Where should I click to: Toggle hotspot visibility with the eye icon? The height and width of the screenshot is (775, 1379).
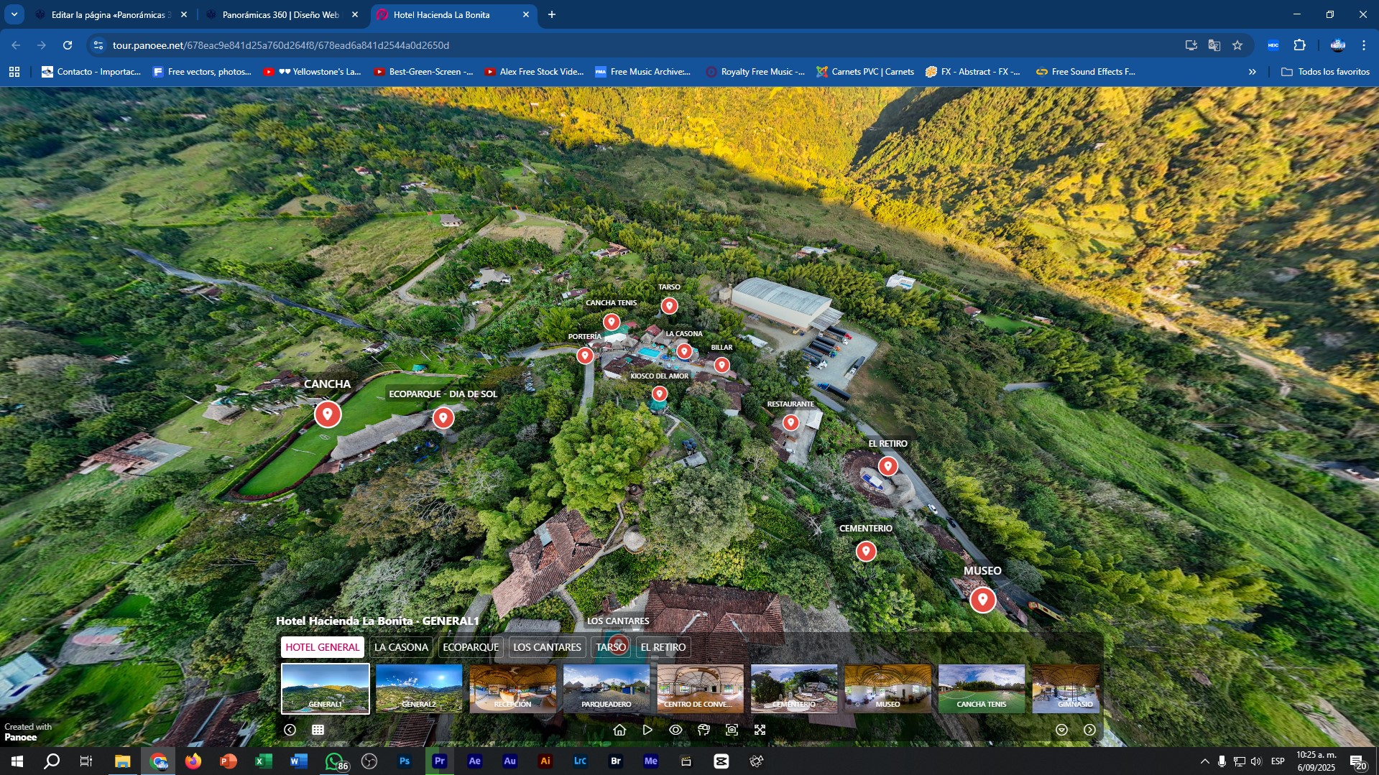[675, 730]
